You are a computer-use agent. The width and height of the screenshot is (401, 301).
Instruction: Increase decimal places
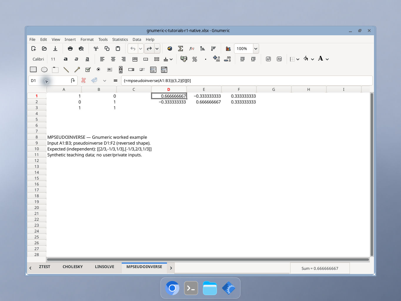tap(216, 59)
